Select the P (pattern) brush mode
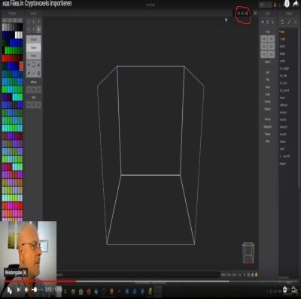The height and width of the screenshot is (299, 301). coord(38,22)
